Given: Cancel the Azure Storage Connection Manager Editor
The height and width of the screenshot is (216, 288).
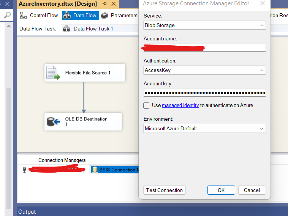Looking at the screenshot, I should pyautogui.click(x=252, y=190).
